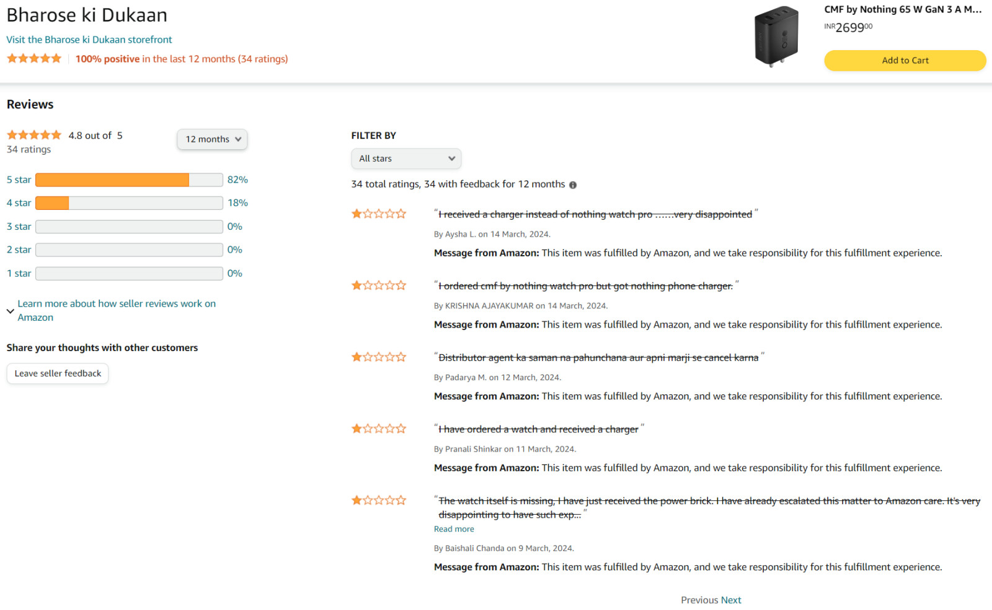Screen dimensions: 992x610
Task: Click star rating of Krishna Ajayakumar's review
Action: (378, 285)
